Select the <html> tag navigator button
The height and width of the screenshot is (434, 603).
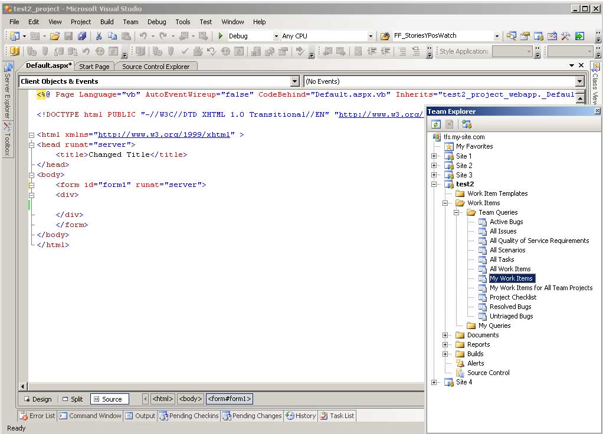[163, 399]
